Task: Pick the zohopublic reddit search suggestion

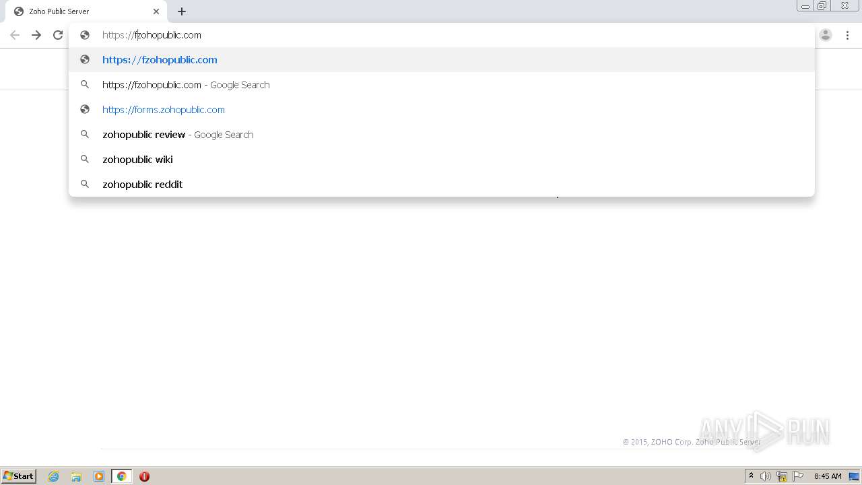Action: [442, 184]
